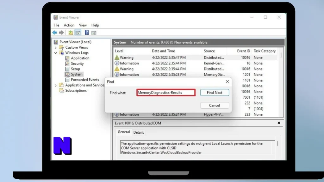Click event ID 7001 cell
This screenshot has width=324, height=182.
(x=246, y=97)
